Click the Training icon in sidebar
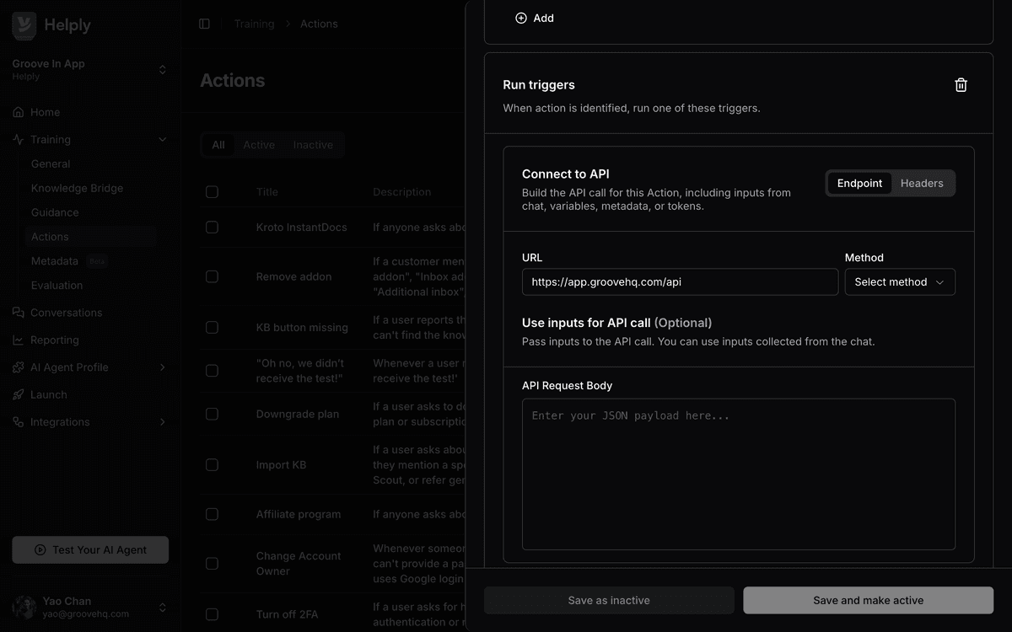 click(19, 140)
